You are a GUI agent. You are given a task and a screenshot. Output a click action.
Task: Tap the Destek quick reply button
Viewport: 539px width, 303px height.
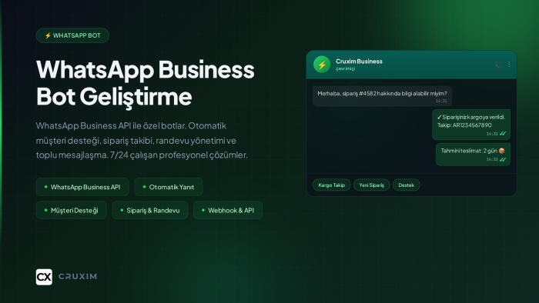pos(406,185)
